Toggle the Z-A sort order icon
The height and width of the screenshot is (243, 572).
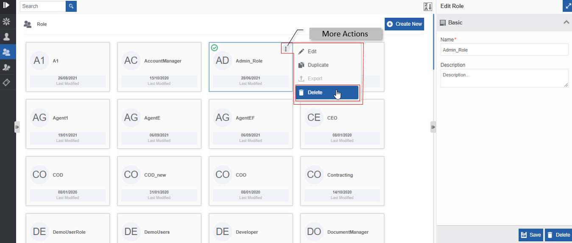[x=427, y=6]
